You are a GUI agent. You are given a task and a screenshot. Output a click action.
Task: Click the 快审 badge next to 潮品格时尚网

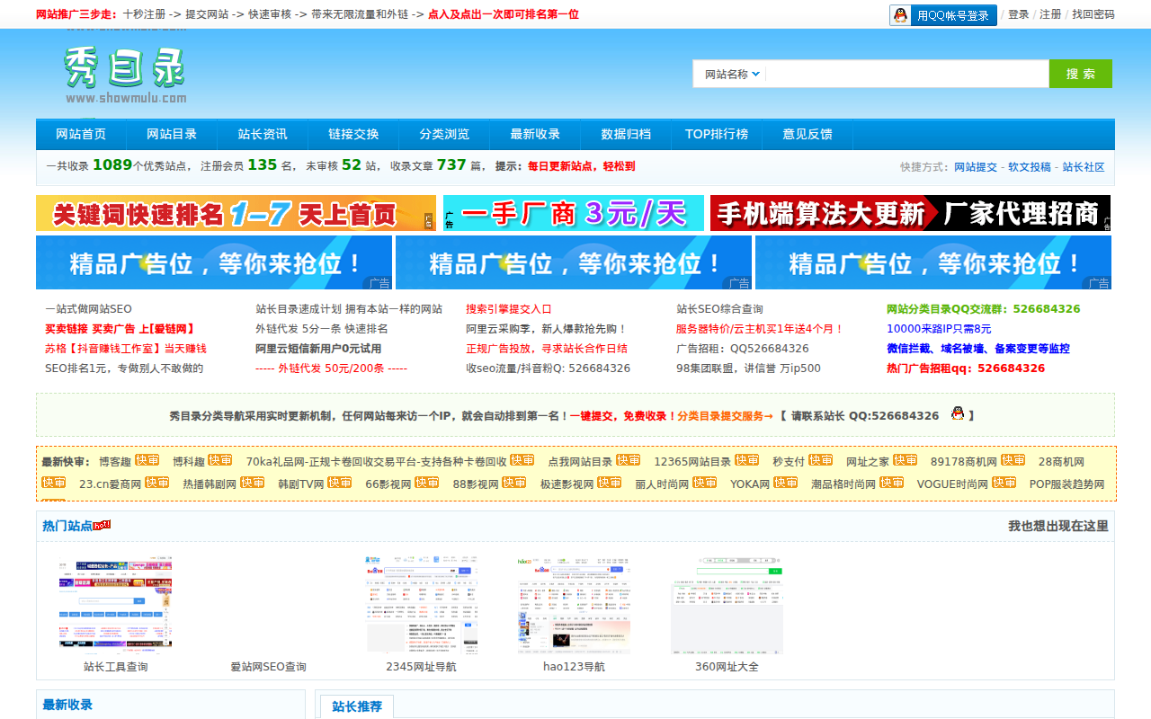892,483
